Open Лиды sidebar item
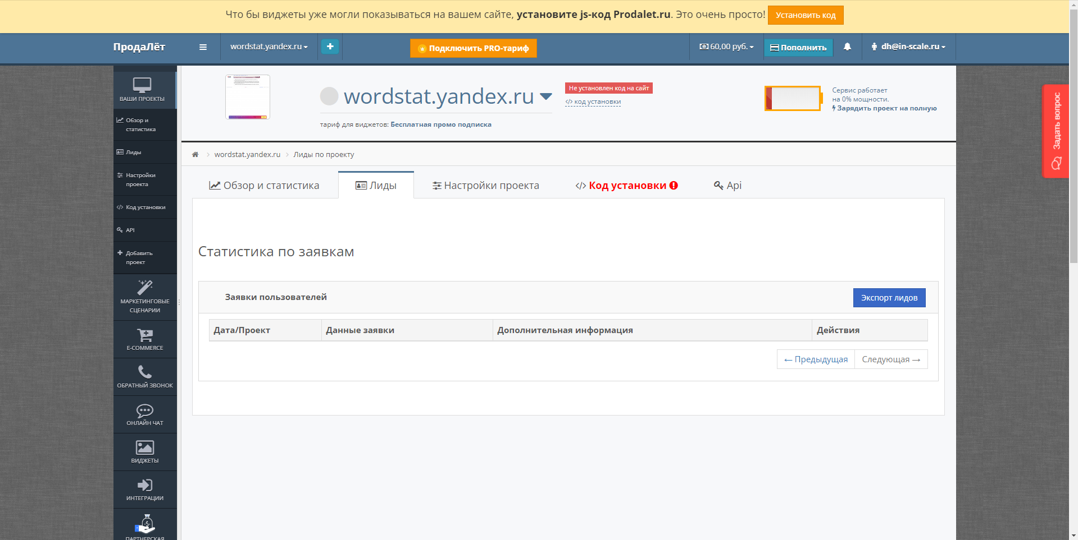The height and width of the screenshot is (540, 1078). coord(145,152)
